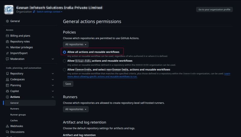Screen dimensions: 241x137
Task: Go to the Caches submenu item
Action: 14,120
